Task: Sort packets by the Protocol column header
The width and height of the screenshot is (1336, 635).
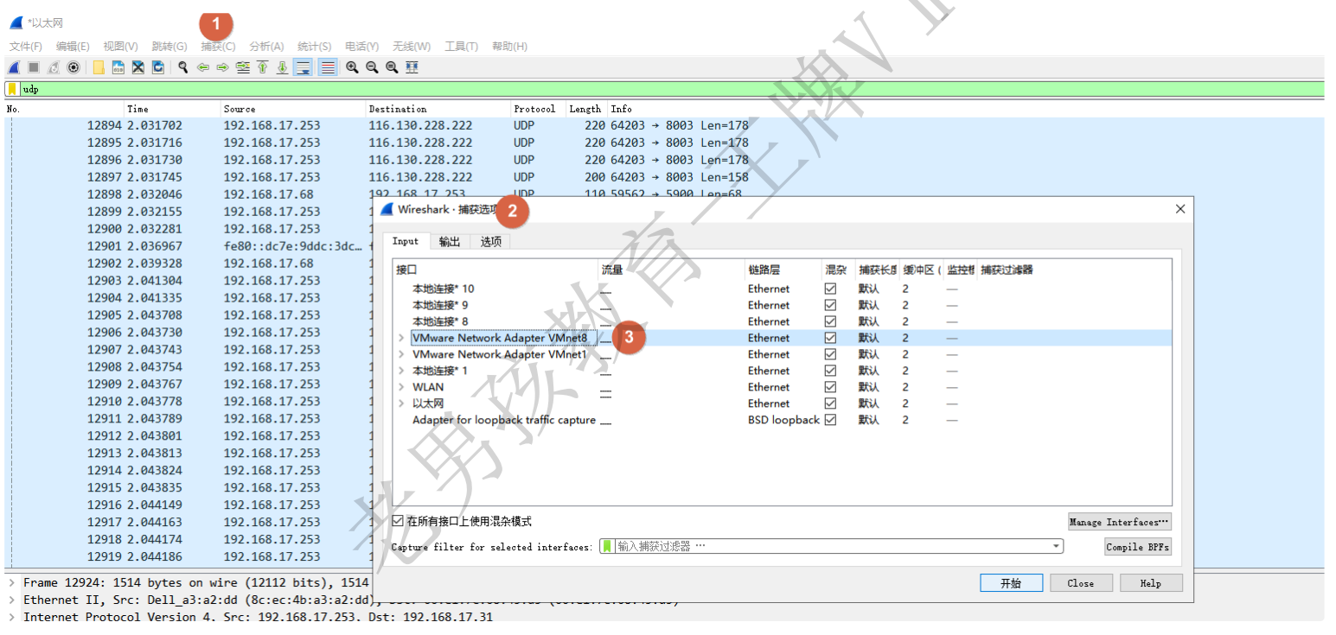Action: (x=539, y=109)
